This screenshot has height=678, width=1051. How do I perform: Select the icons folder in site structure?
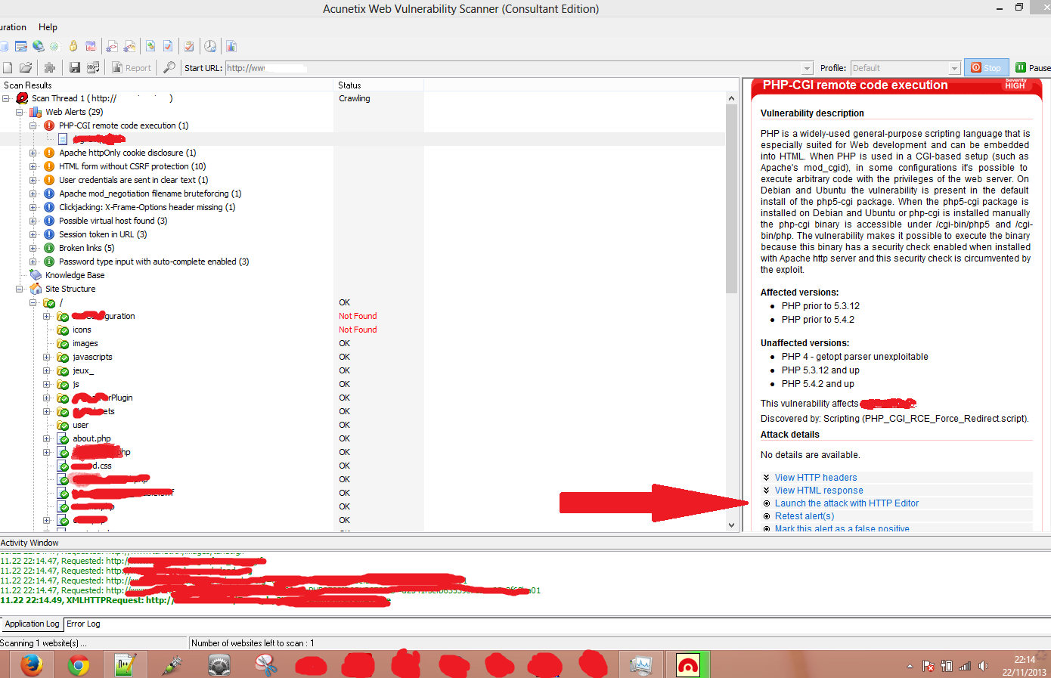82,330
